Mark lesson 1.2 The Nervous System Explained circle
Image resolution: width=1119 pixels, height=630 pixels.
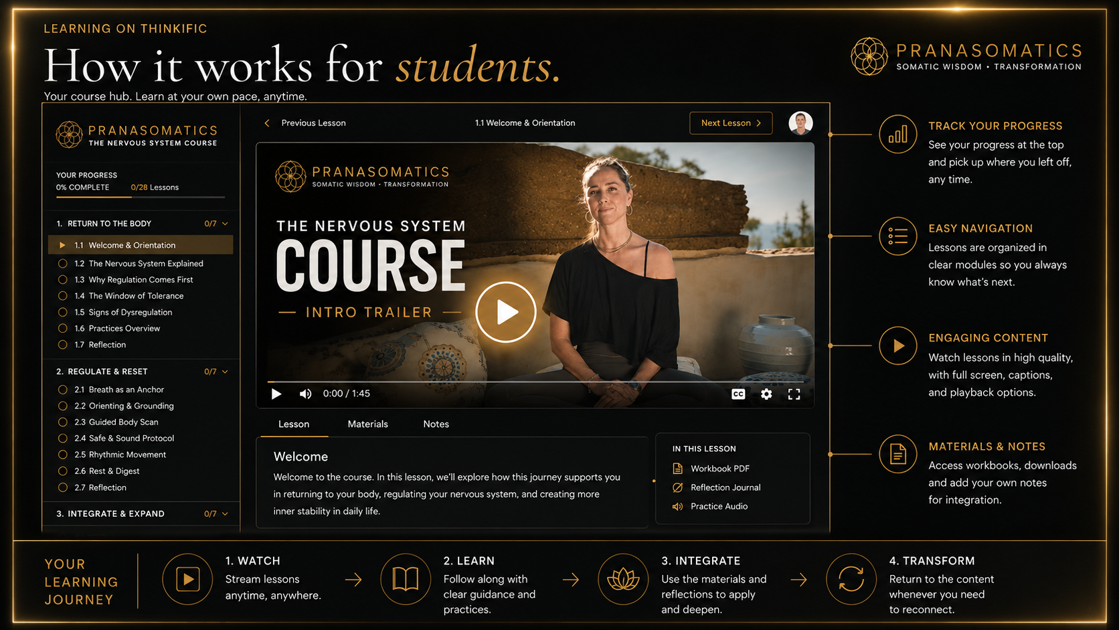[x=62, y=264]
